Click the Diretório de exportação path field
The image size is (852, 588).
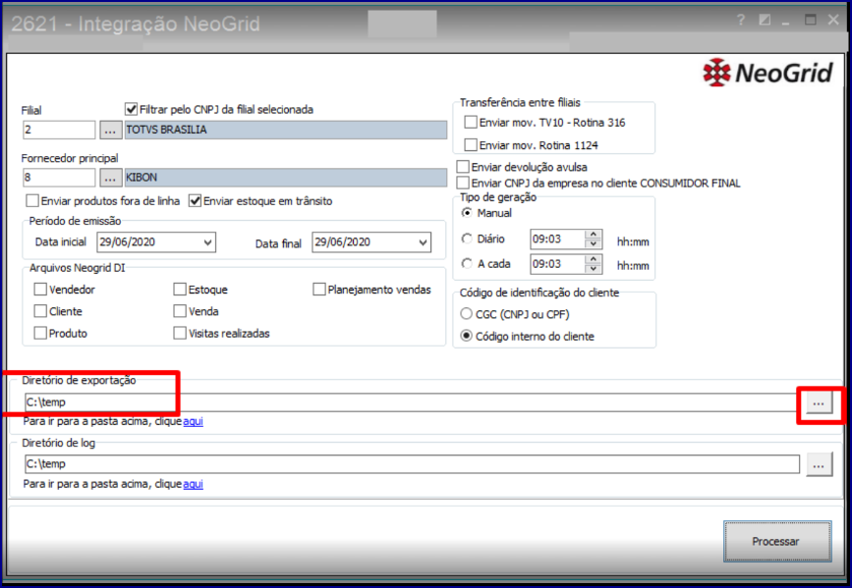(413, 402)
